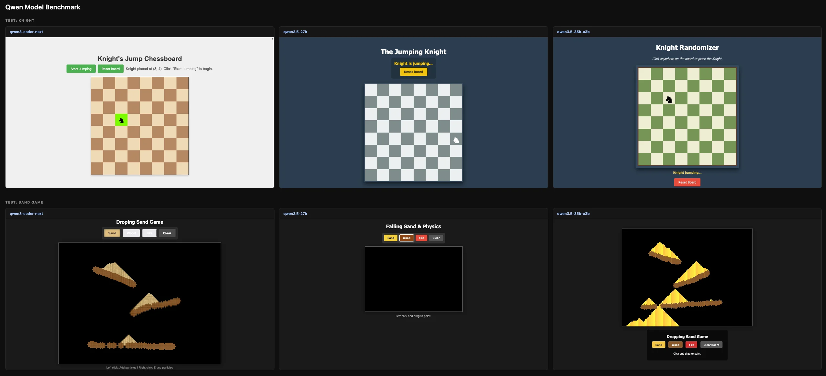Select Sand in Falling Sand & Physics
The width and height of the screenshot is (826, 376).
point(391,238)
